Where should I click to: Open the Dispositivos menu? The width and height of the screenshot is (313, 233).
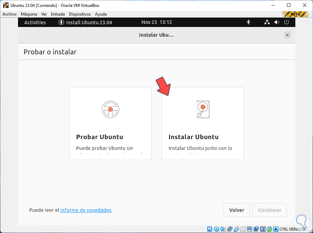click(x=80, y=14)
